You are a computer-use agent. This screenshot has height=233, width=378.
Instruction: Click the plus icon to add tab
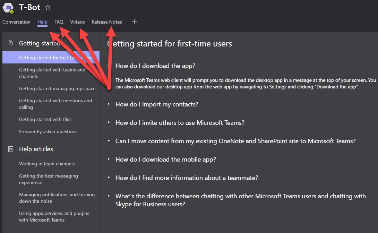coord(135,22)
